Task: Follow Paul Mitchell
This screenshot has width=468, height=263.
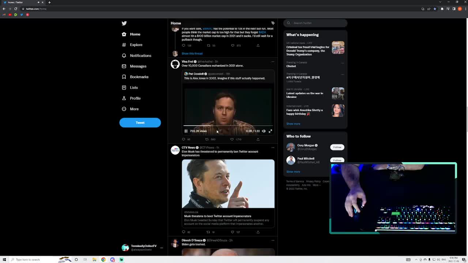Action: [x=337, y=160]
